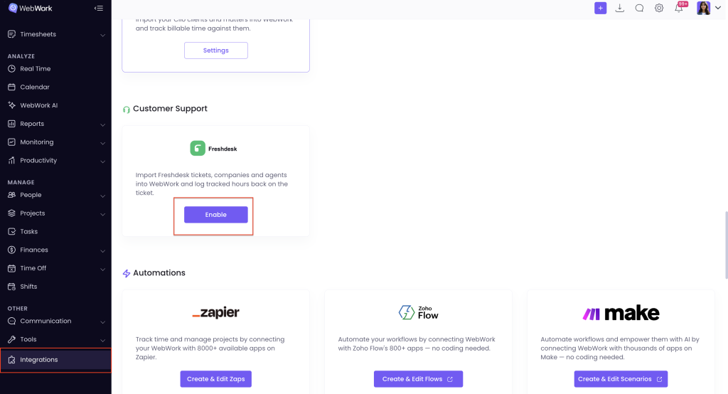Open the settings gear icon

click(659, 8)
